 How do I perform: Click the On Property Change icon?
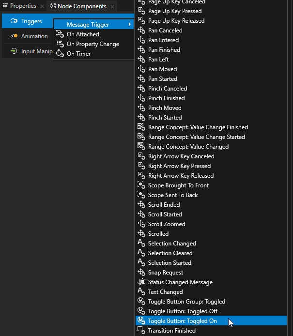pyautogui.click(x=60, y=44)
